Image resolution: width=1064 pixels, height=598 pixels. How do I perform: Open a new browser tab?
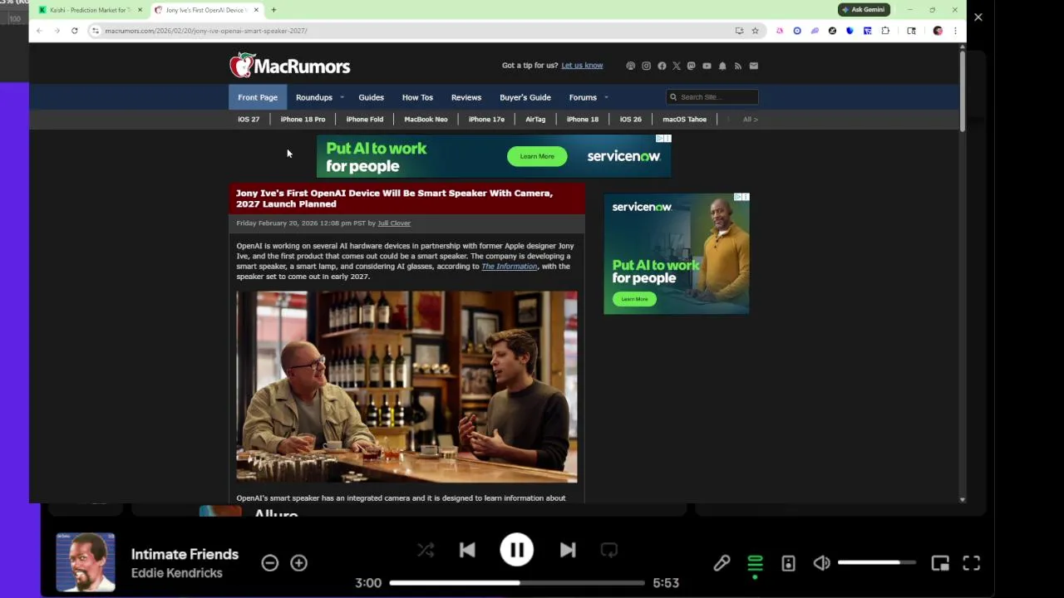click(273, 10)
